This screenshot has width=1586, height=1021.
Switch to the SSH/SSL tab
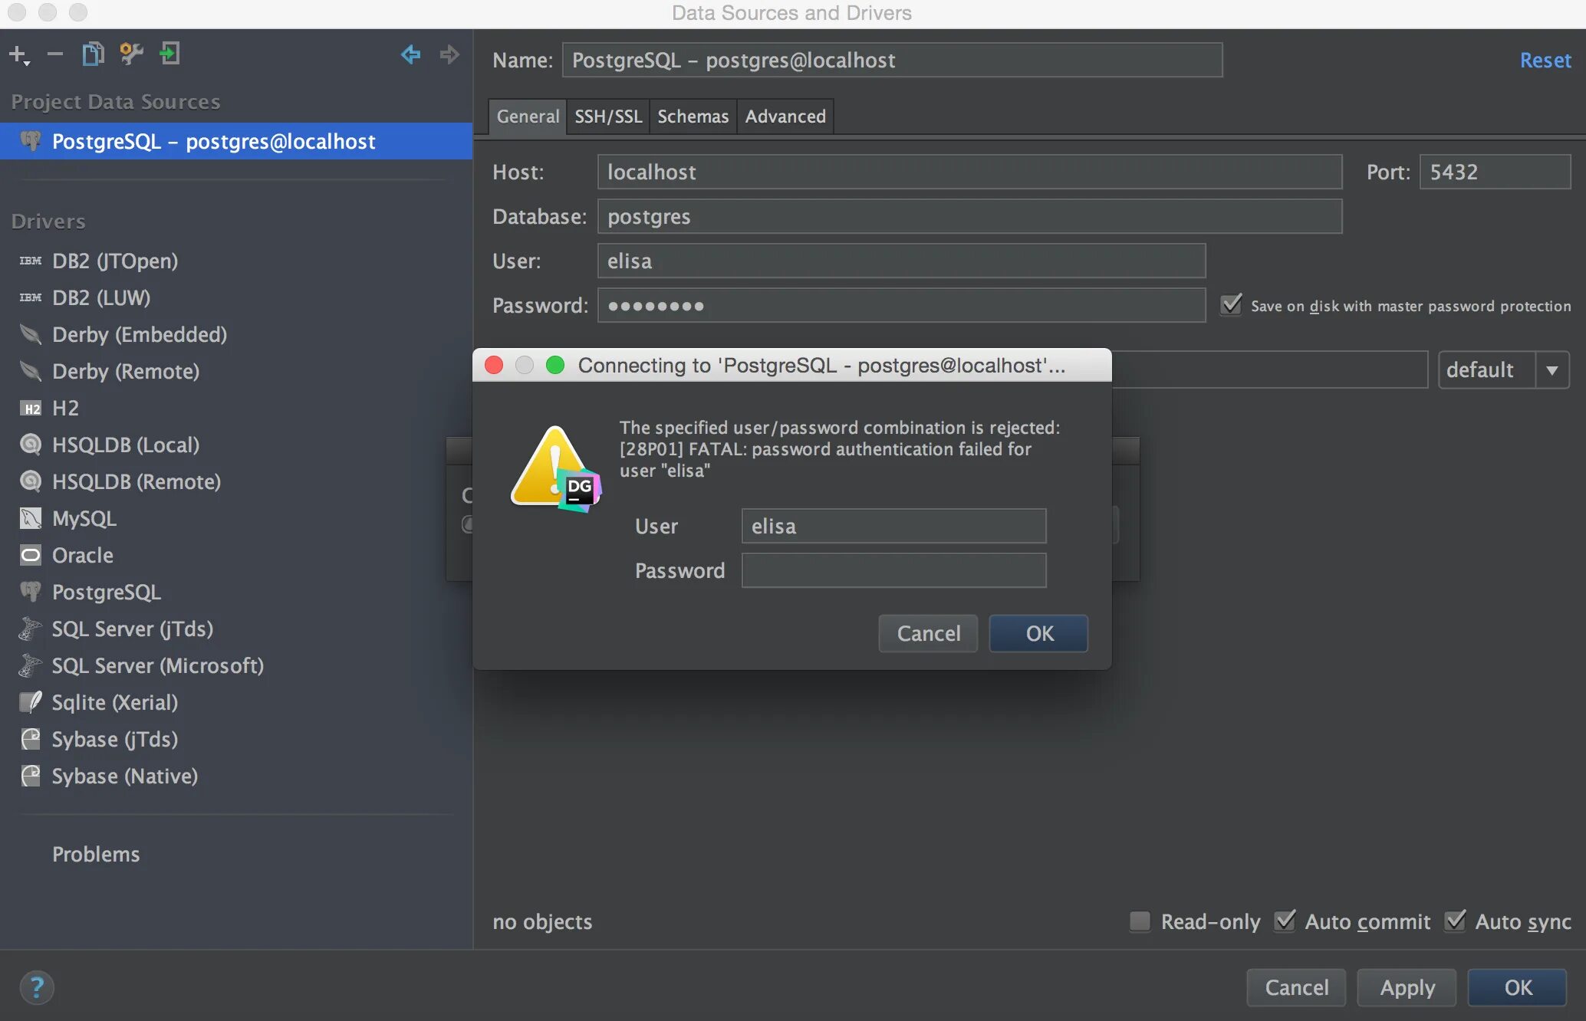608,117
